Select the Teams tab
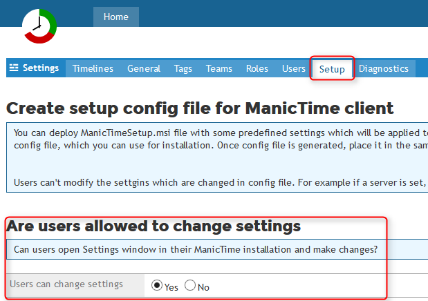 point(219,68)
